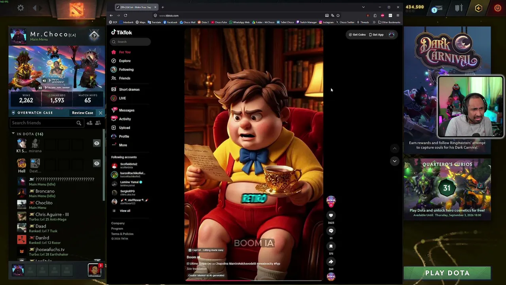This screenshot has height=285, width=506.
Task: Bookmark this page with the star icon
Action: pyautogui.click(x=338, y=15)
